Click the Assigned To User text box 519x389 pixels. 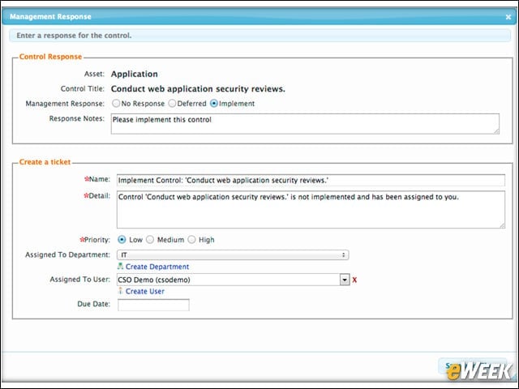tap(229, 280)
